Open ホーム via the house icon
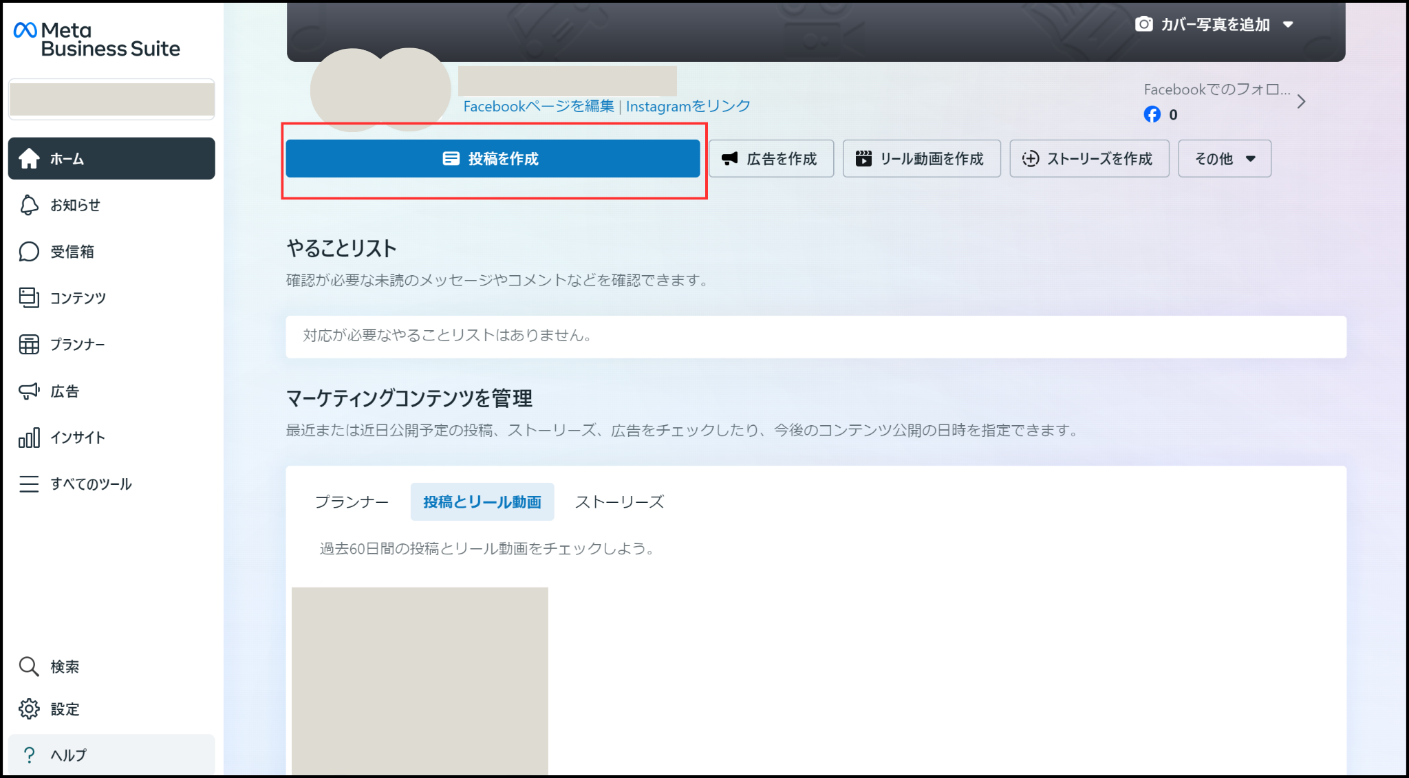The height and width of the screenshot is (778, 1409). click(x=29, y=158)
